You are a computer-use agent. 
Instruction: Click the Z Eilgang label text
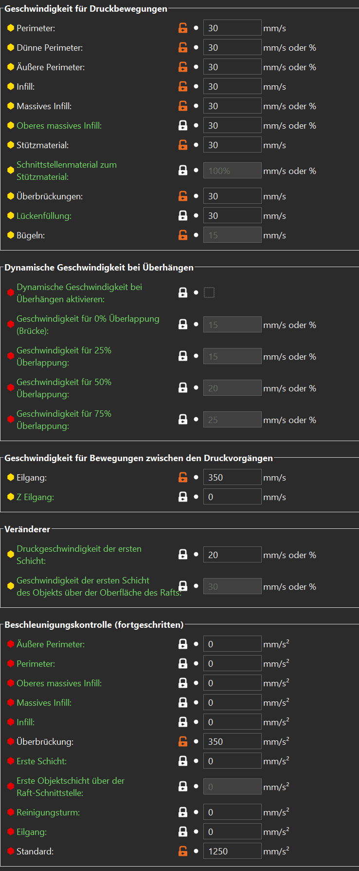35,497
